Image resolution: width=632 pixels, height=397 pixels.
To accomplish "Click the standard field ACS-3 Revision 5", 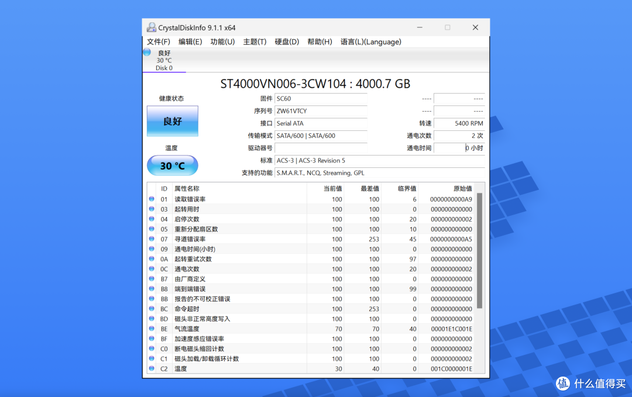I will point(380,161).
